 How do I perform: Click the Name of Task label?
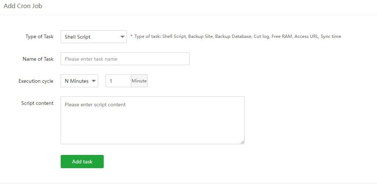coord(38,59)
